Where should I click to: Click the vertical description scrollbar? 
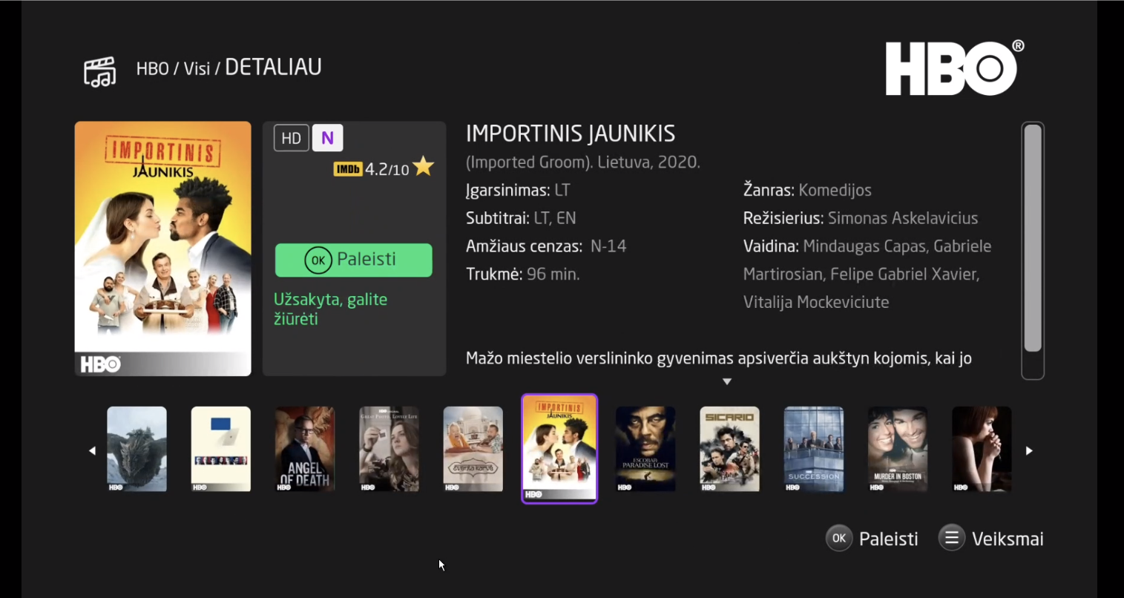click(x=1033, y=251)
